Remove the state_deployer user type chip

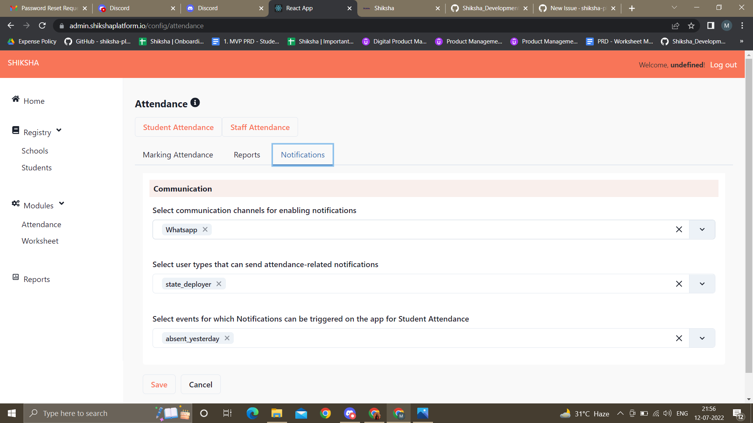[219, 284]
